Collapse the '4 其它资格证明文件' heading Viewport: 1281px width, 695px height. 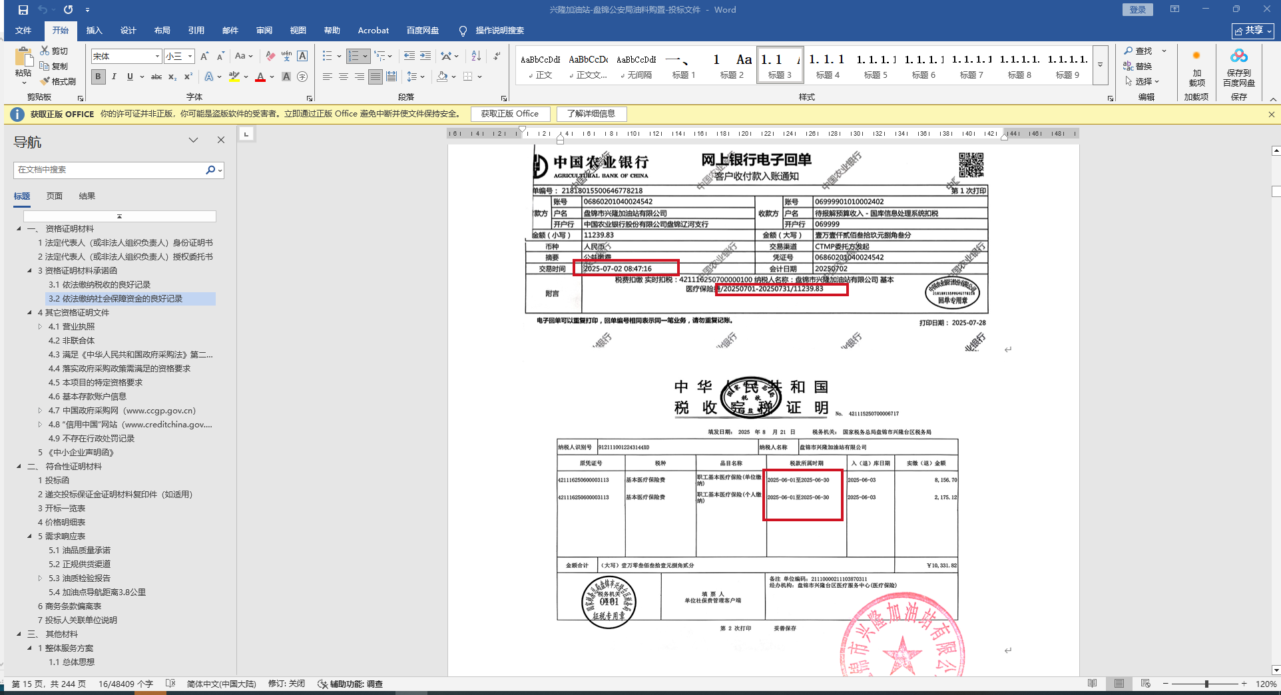pyautogui.click(x=29, y=312)
